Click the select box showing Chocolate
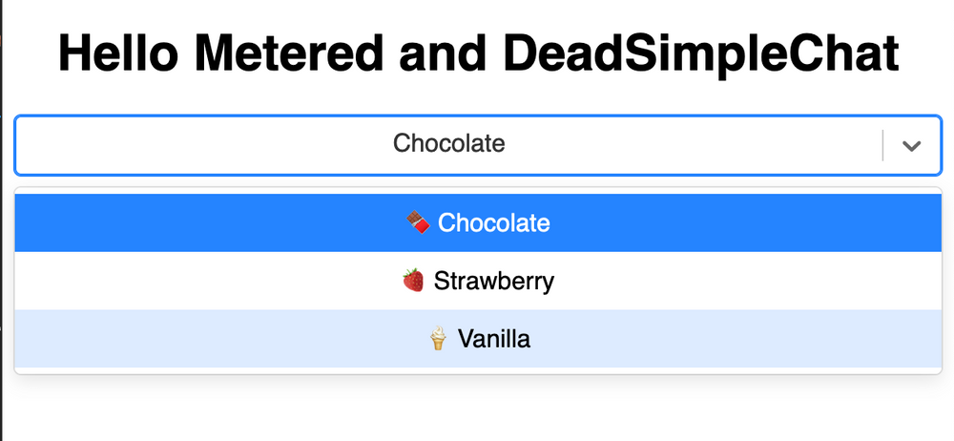 (x=478, y=145)
